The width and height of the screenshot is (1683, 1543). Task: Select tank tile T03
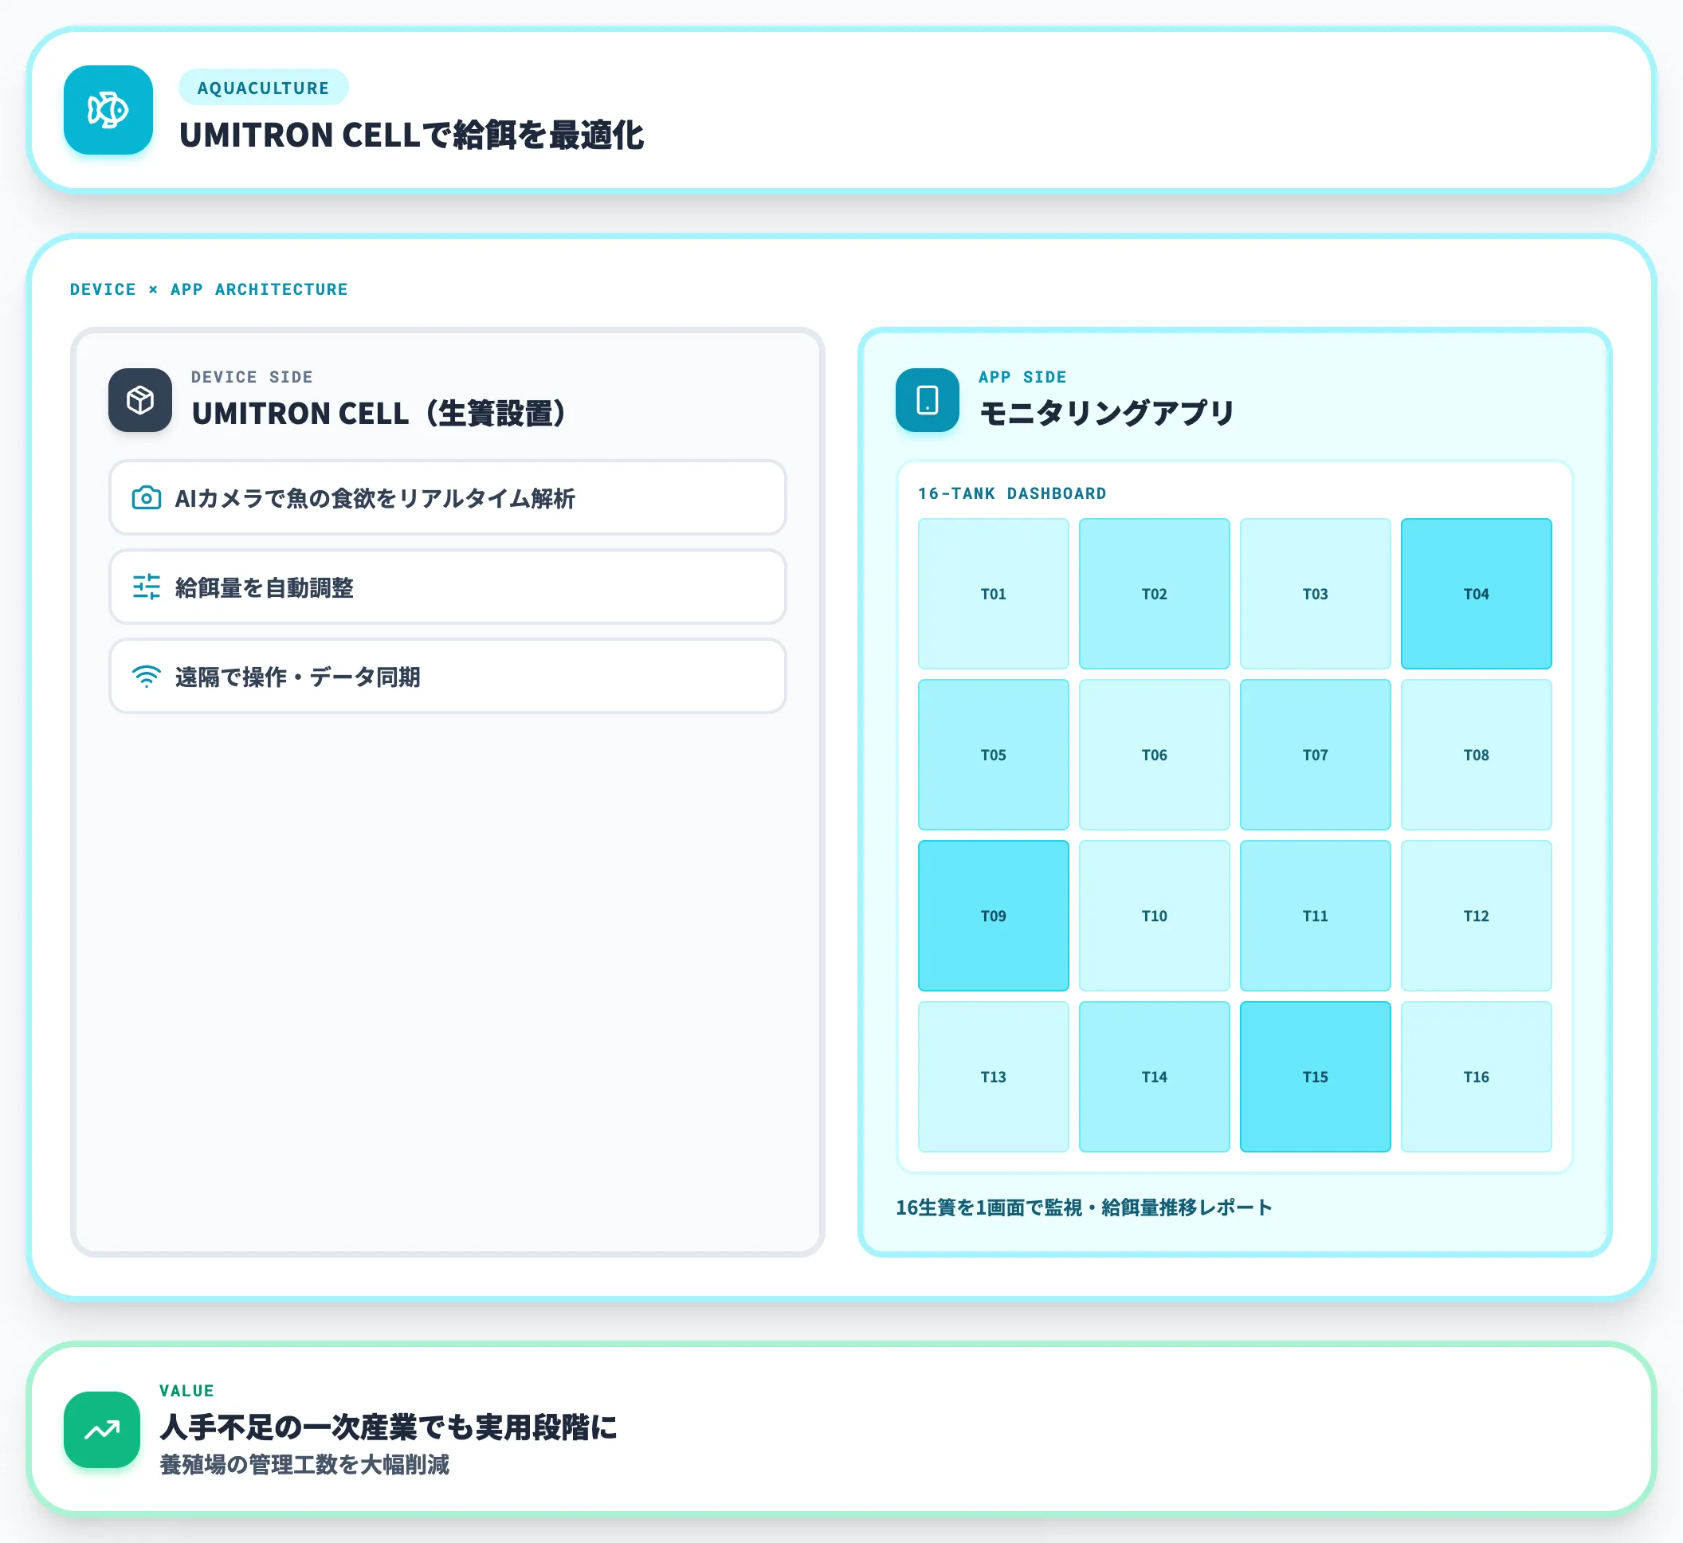1316,594
